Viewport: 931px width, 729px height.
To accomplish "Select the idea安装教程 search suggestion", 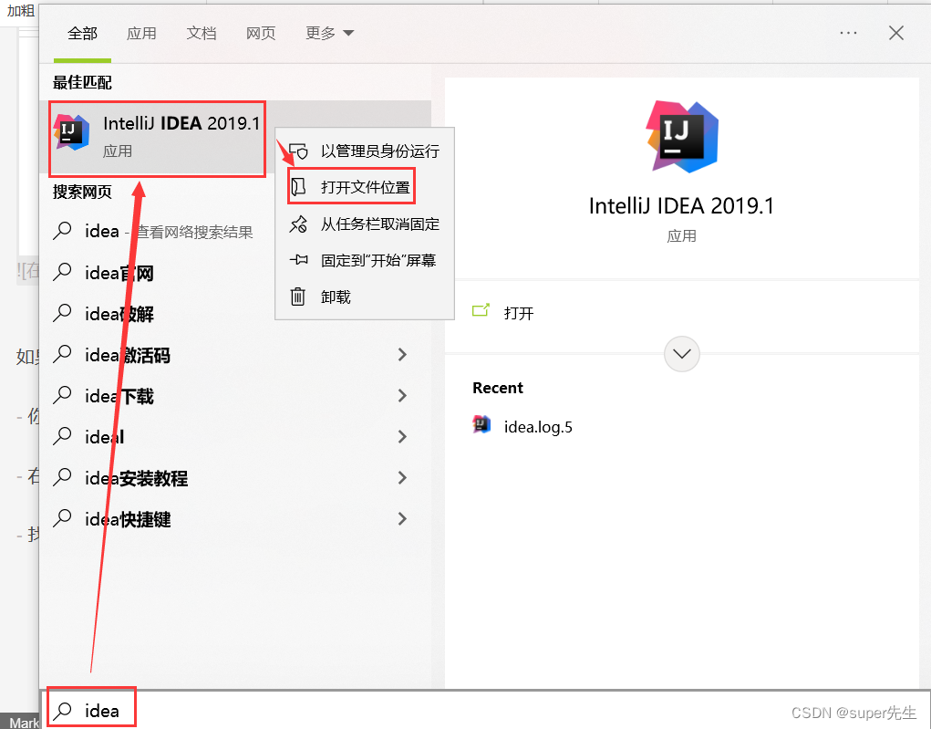I will click(234, 478).
